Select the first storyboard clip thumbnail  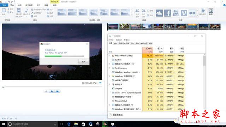(113, 27)
